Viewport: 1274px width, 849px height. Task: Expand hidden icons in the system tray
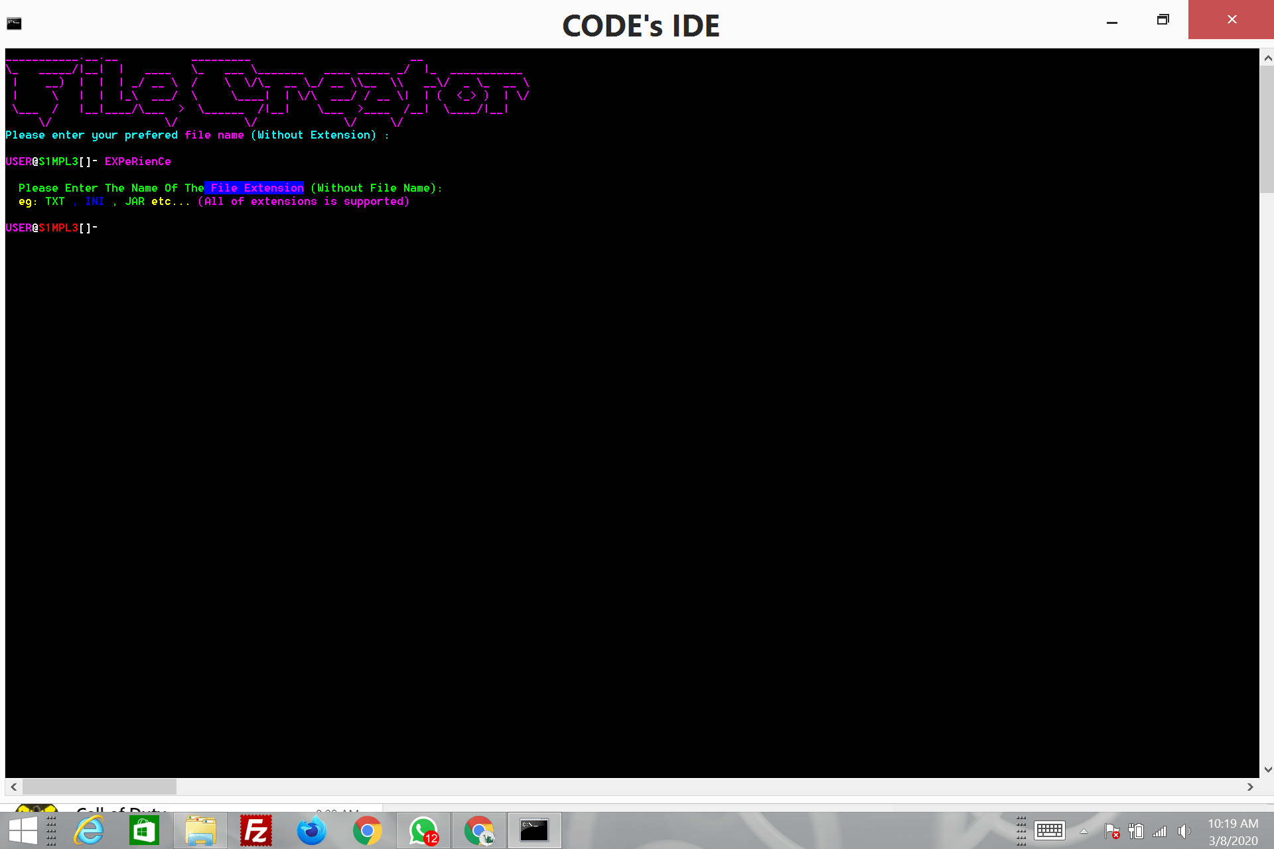point(1084,830)
